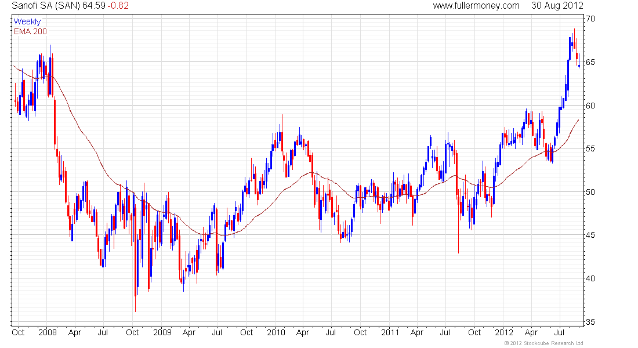Click the y-axis label 35
This screenshot has height=348, width=638.
(590, 322)
